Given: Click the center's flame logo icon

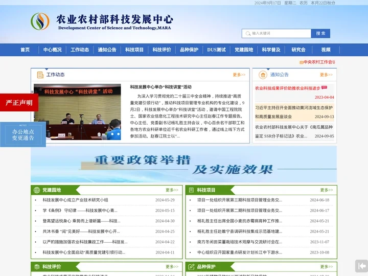Looking at the screenshot, I should click(x=40, y=21).
